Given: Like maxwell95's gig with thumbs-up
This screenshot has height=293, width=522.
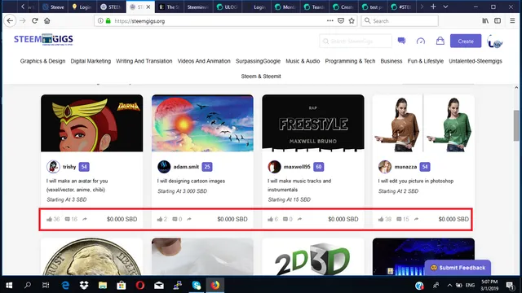Looking at the screenshot, I should pyautogui.click(x=270, y=219).
